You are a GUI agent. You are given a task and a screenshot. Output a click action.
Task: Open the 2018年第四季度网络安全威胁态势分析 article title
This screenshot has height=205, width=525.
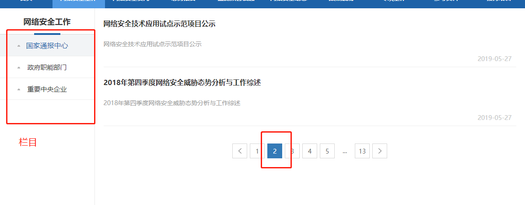182,82
